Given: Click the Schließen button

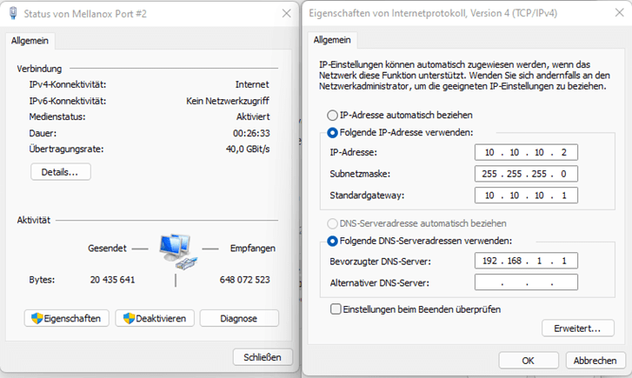Looking at the screenshot, I should [x=263, y=357].
